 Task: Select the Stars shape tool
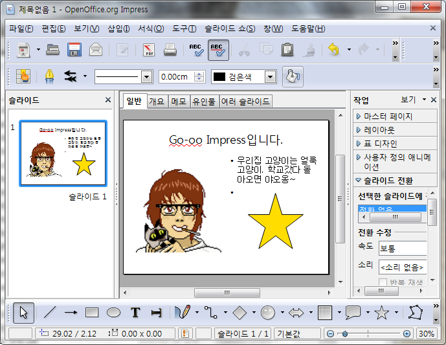[x=381, y=313]
